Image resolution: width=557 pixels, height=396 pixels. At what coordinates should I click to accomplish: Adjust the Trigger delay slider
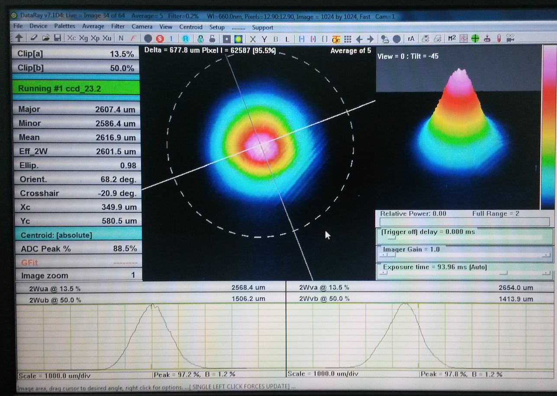pos(465,237)
